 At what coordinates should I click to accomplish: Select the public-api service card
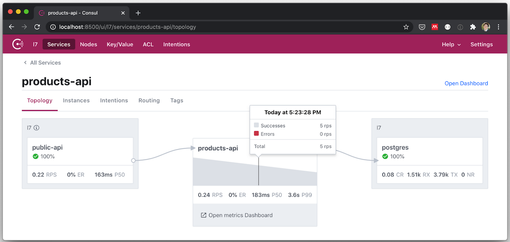80,152
